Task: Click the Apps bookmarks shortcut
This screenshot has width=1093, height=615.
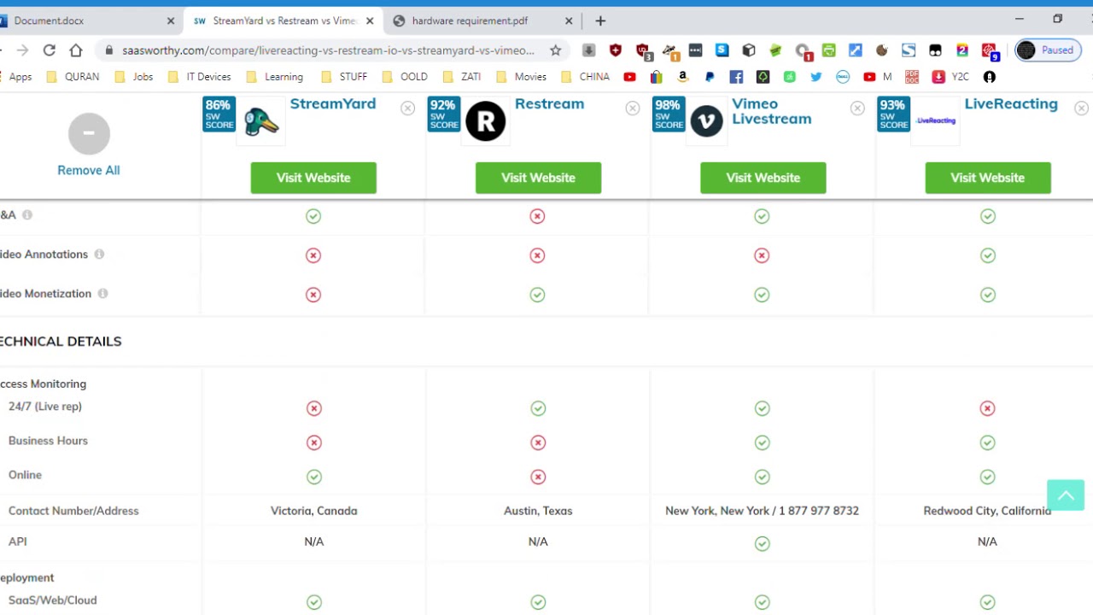Action: pyautogui.click(x=16, y=77)
